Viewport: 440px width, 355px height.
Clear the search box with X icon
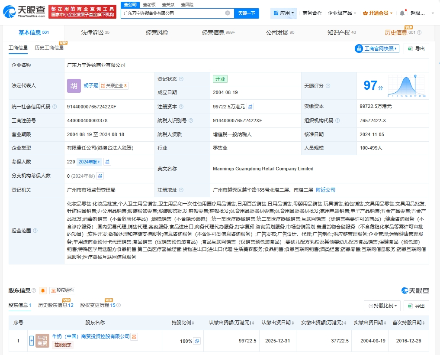tap(228, 13)
